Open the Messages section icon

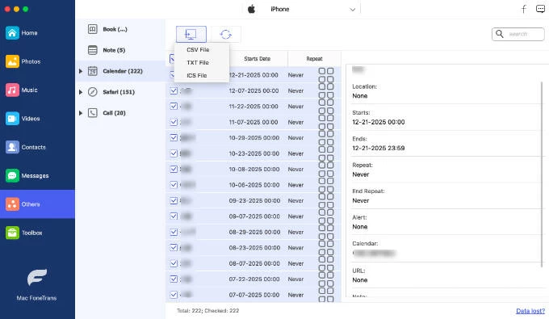coord(12,176)
